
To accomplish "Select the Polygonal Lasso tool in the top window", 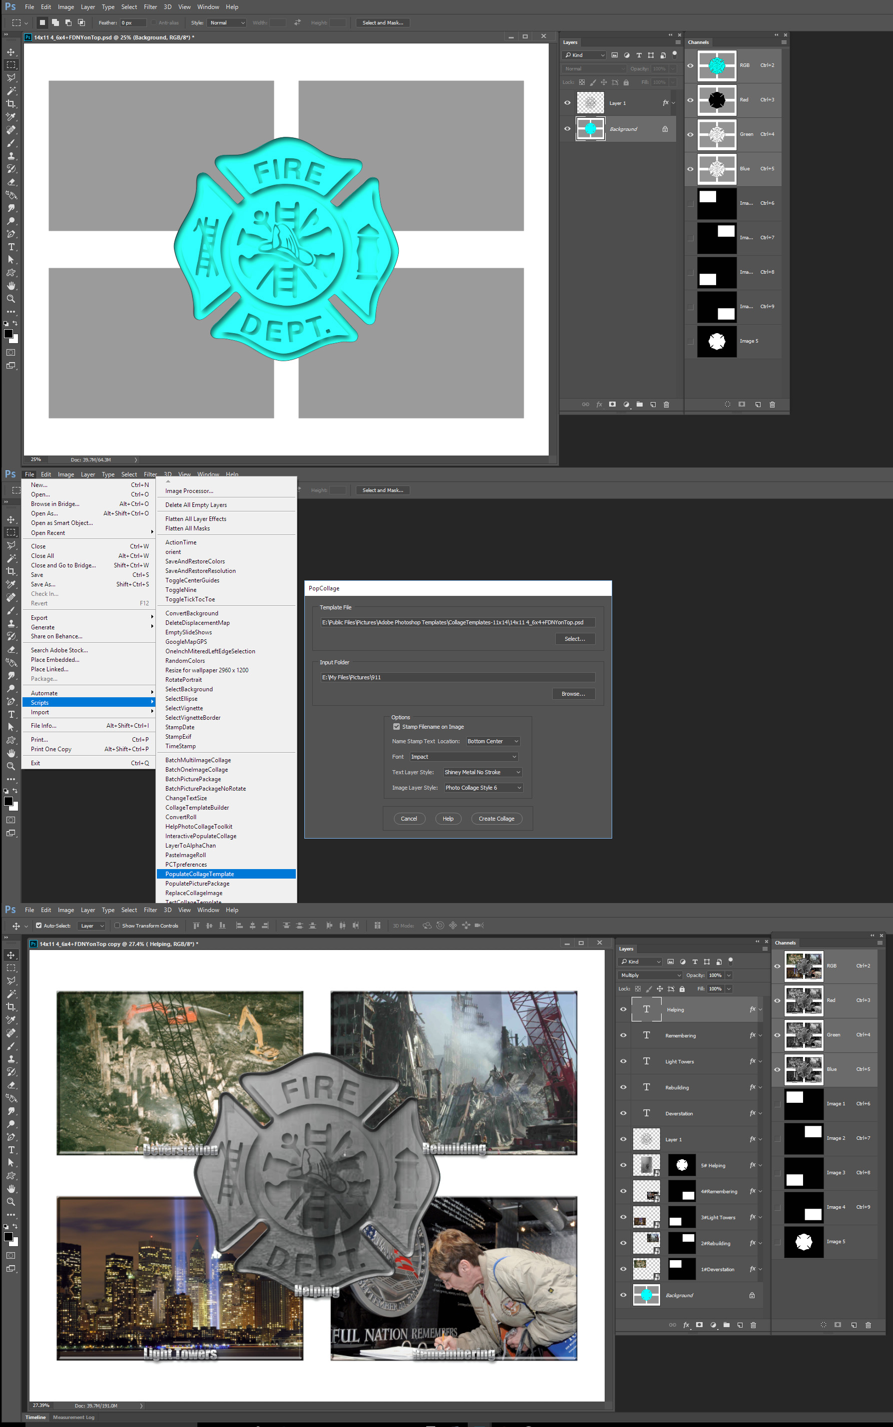I will [x=10, y=77].
